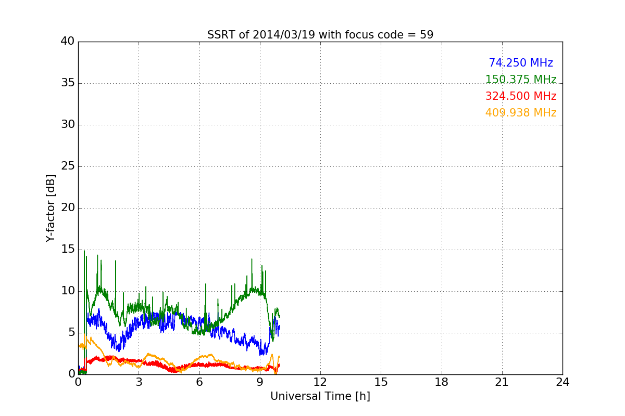Click the y-axis tick value 20
This screenshot has width=625, height=416.
(68, 208)
